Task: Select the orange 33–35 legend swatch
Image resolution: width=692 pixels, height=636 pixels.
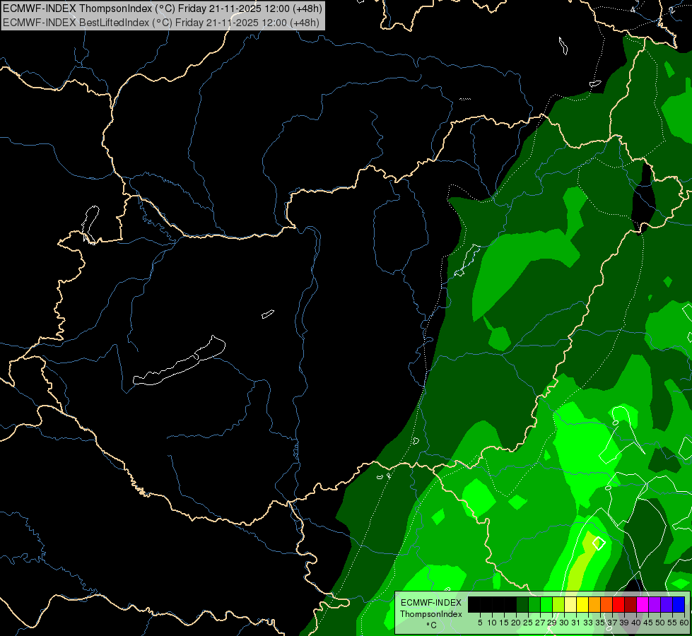Action: click(594, 604)
